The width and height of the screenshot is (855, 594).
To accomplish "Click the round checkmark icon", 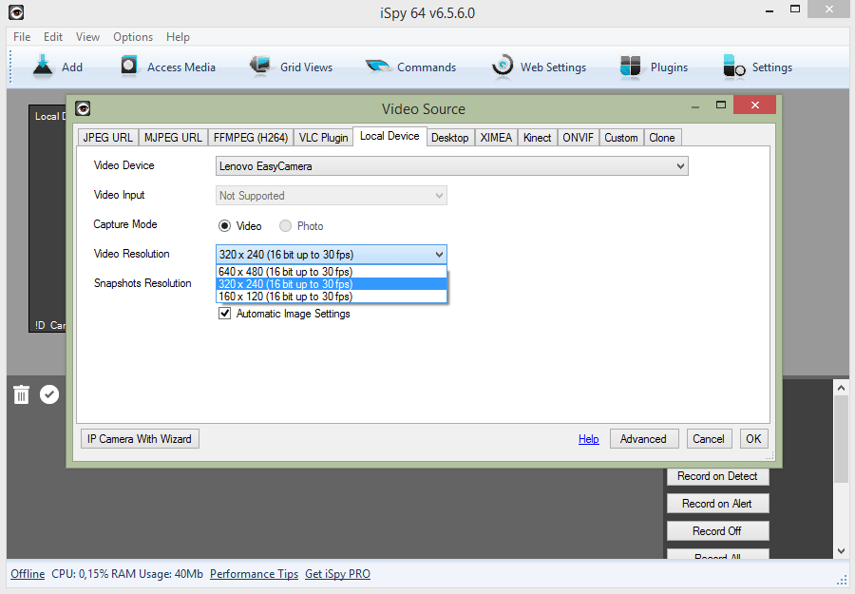I will [x=49, y=394].
